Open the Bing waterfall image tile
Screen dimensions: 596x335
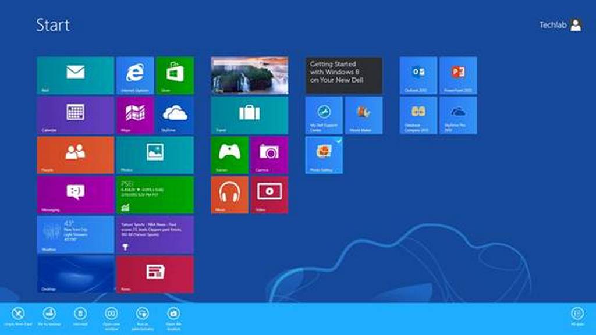coord(249,75)
